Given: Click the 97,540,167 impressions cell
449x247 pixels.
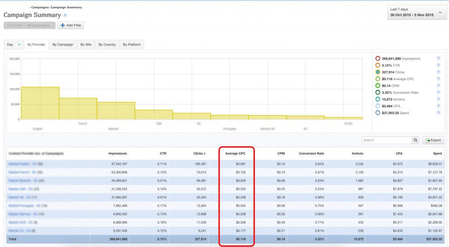Looking at the screenshot, I should pos(119,164).
